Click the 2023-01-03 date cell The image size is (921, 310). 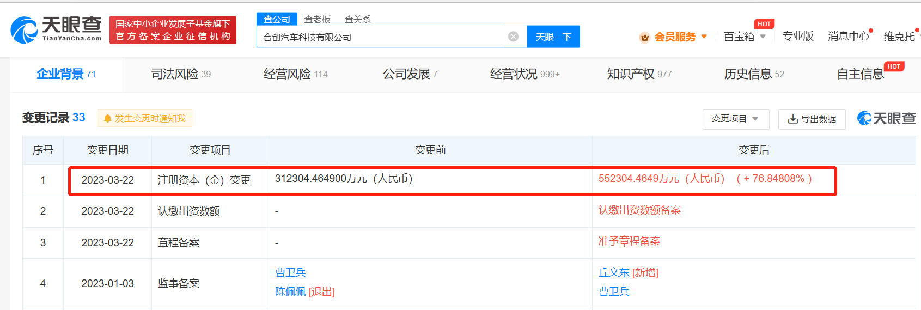click(108, 284)
